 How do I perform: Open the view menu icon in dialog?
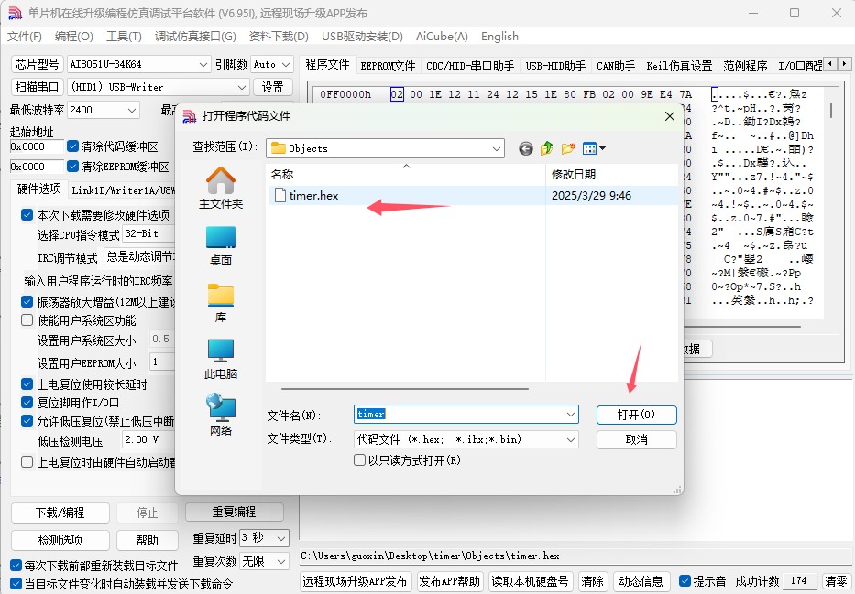[594, 148]
